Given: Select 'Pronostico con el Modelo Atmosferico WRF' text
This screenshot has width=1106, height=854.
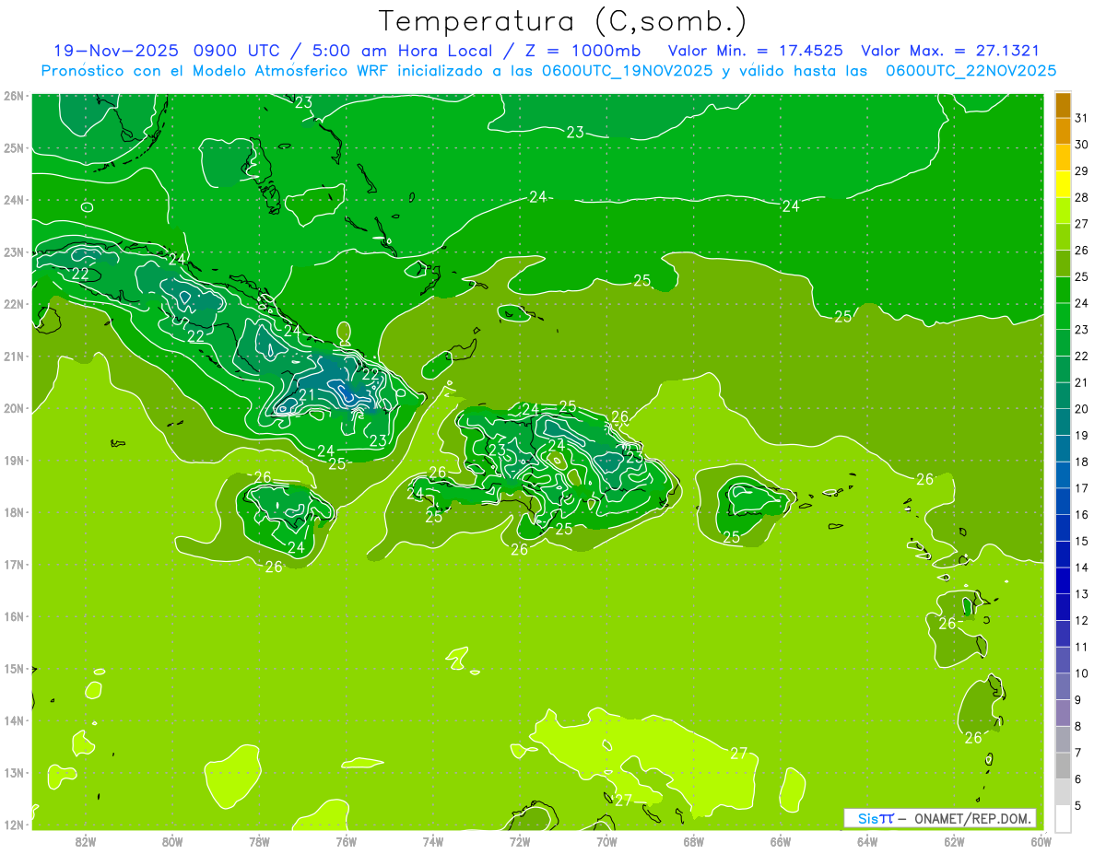Looking at the screenshot, I should pyautogui.click(x=216, y=71).
